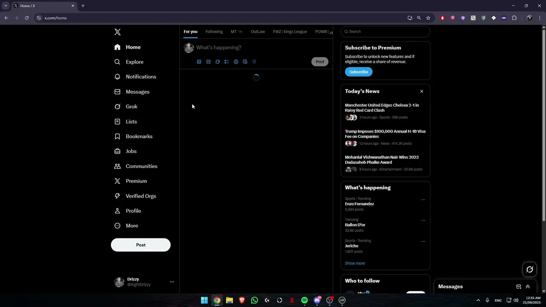Close the Home / X tab

coord(73,6)
